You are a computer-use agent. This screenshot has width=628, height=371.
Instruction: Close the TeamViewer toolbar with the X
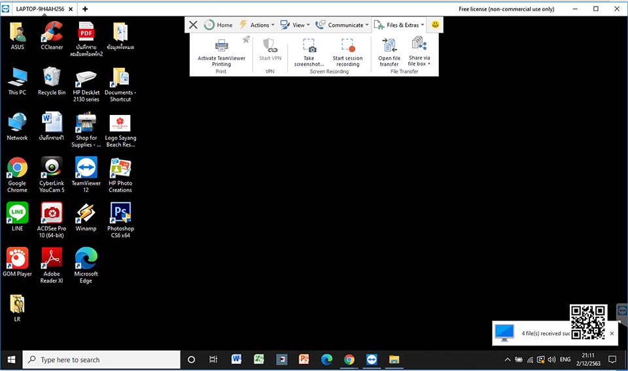coord(193,25)
